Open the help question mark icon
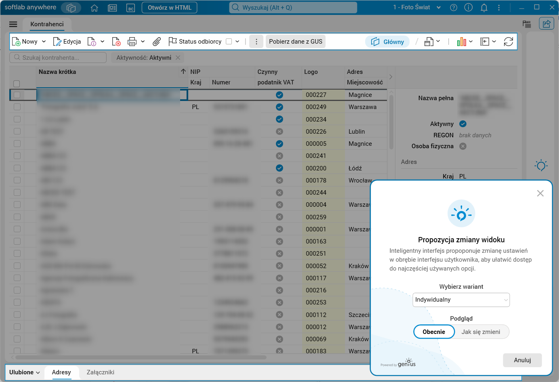The image size is (559, 382). tap(454, 8)
